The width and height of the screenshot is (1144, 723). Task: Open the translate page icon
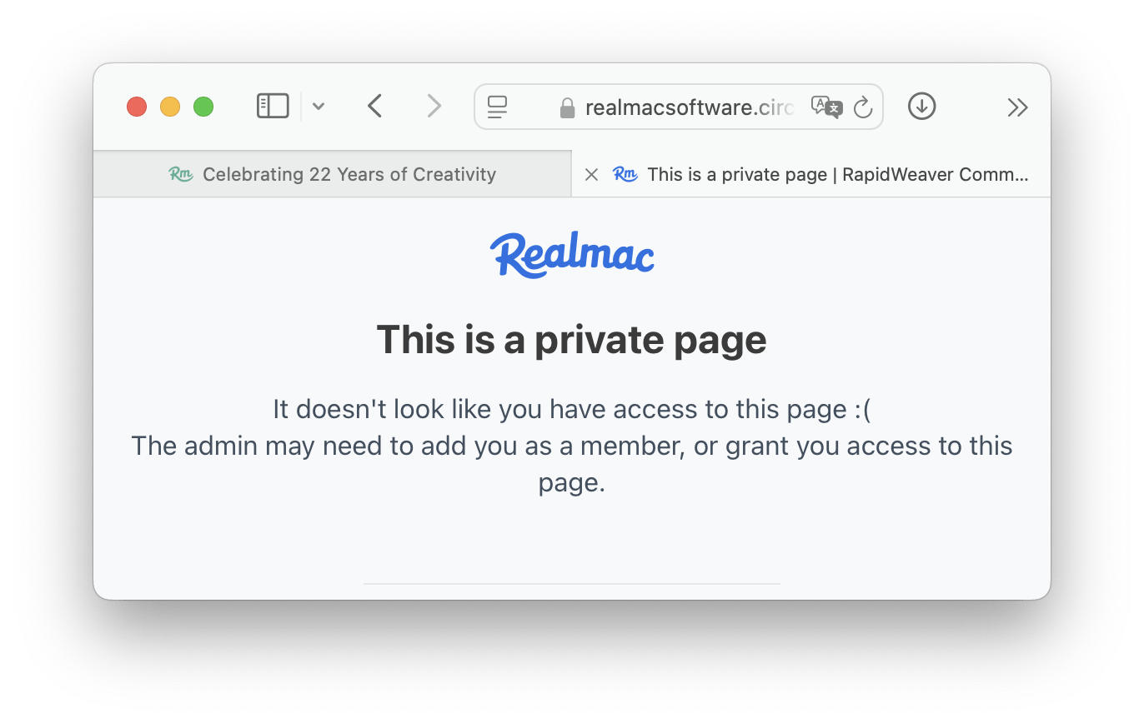[826, 107]
